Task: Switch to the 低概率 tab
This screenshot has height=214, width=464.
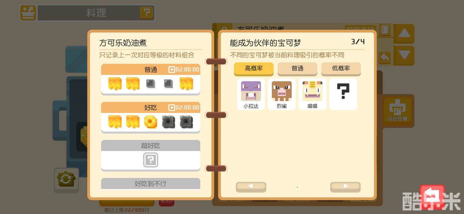Action: click(x=341, y=69)
